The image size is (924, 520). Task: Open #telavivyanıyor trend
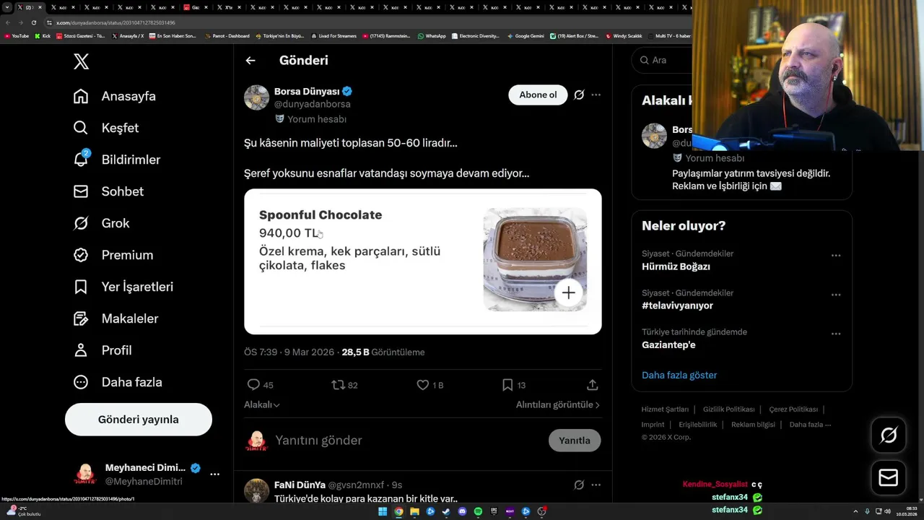[677, 305]
